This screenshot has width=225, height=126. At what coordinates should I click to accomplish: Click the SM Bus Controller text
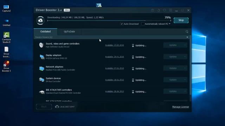click(53, 82)
